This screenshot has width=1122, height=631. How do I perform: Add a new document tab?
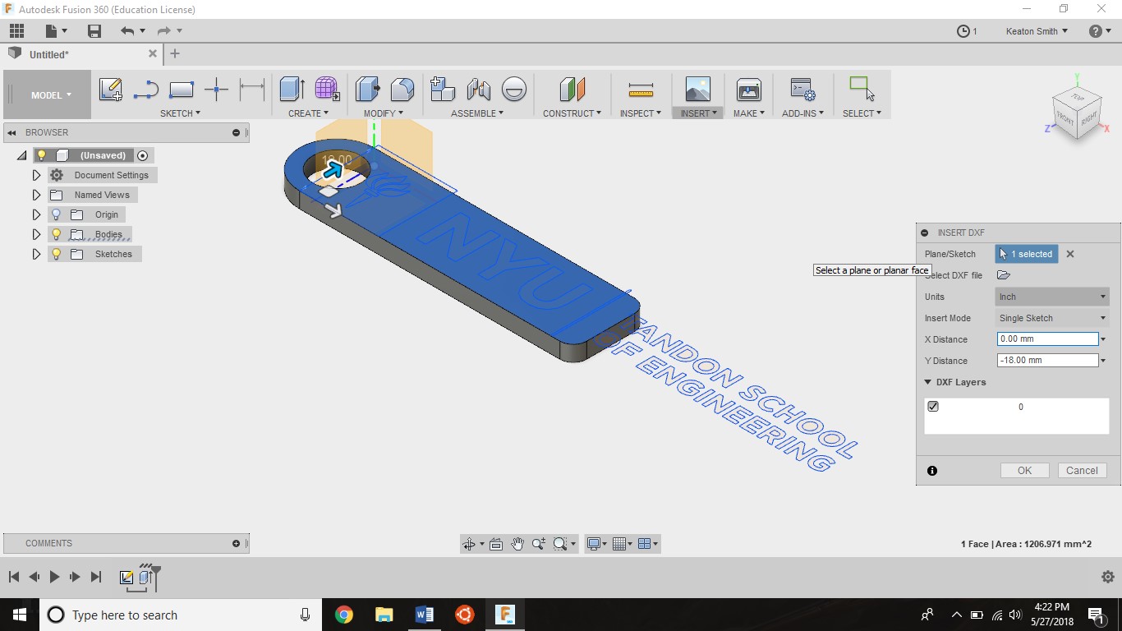[x=174, y=54]
